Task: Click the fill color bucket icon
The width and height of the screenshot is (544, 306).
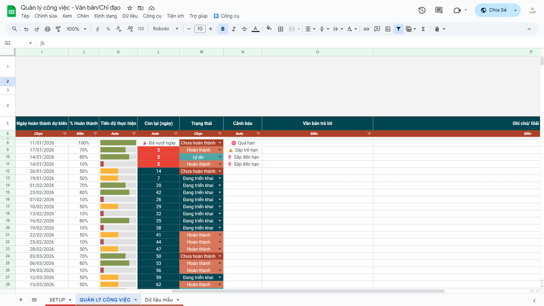Action: tap(269, 29)
